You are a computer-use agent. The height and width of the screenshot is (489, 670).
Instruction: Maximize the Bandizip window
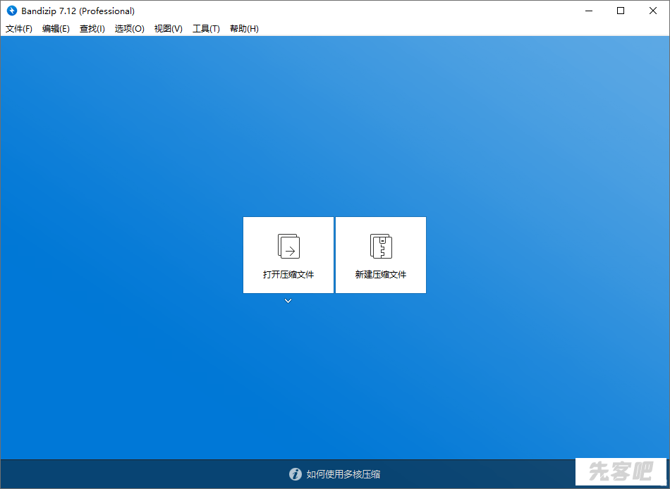[x=621, y=11]
